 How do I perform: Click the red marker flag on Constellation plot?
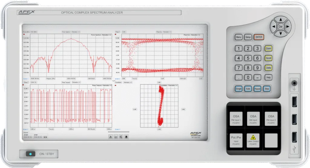coord(115,85)
